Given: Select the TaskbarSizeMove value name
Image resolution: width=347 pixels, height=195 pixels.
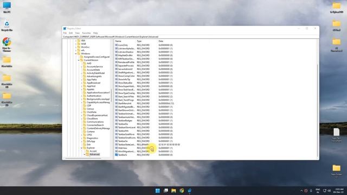Looking at the screenshot, I should tap(126, 134).
